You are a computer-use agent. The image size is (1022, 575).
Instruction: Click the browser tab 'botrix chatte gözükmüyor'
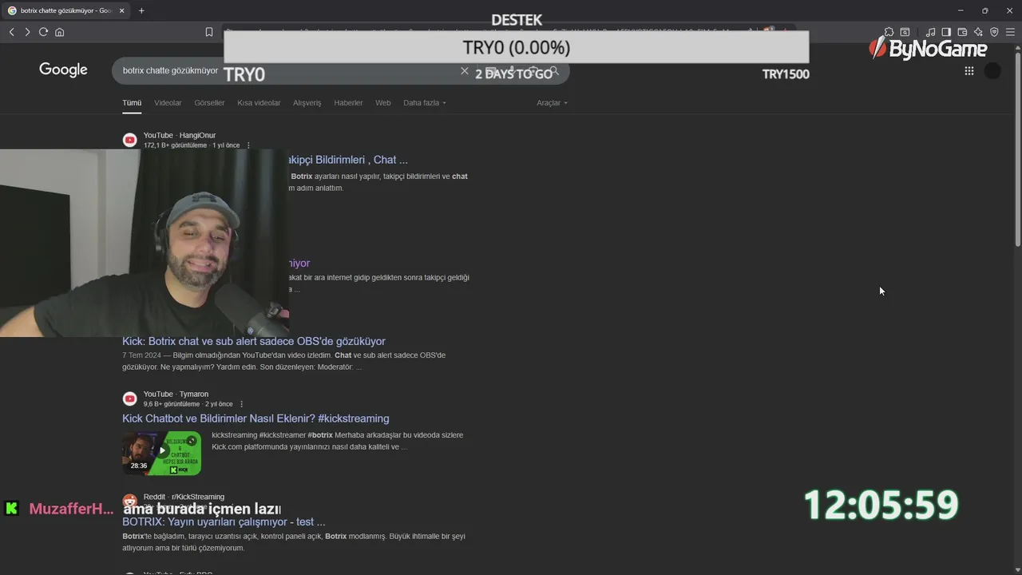(65, 10)
